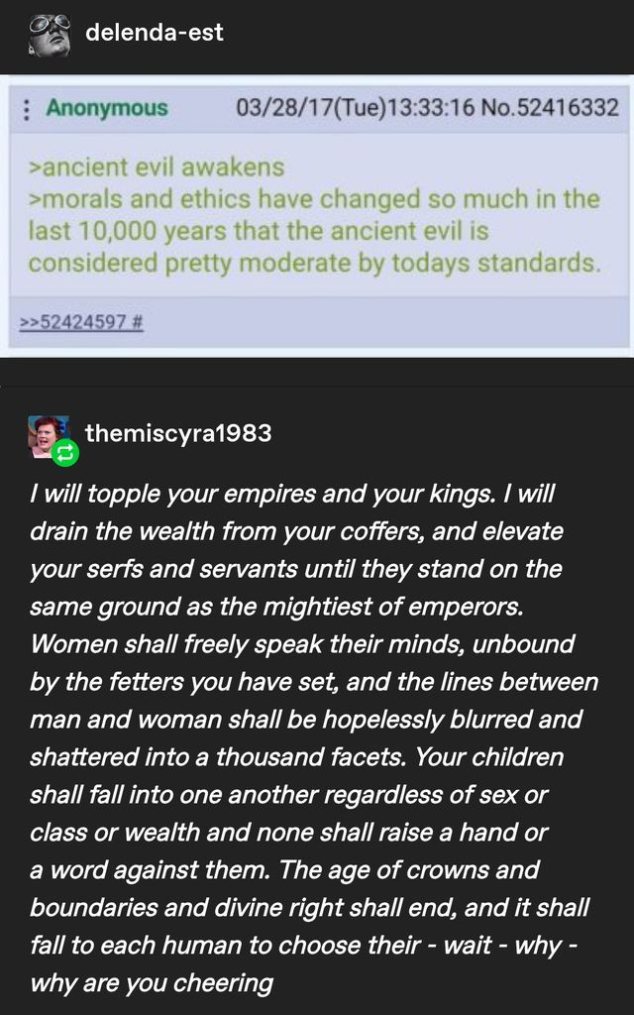
Task: Click the final "why are you cheering" line
Action: (151, 983)
